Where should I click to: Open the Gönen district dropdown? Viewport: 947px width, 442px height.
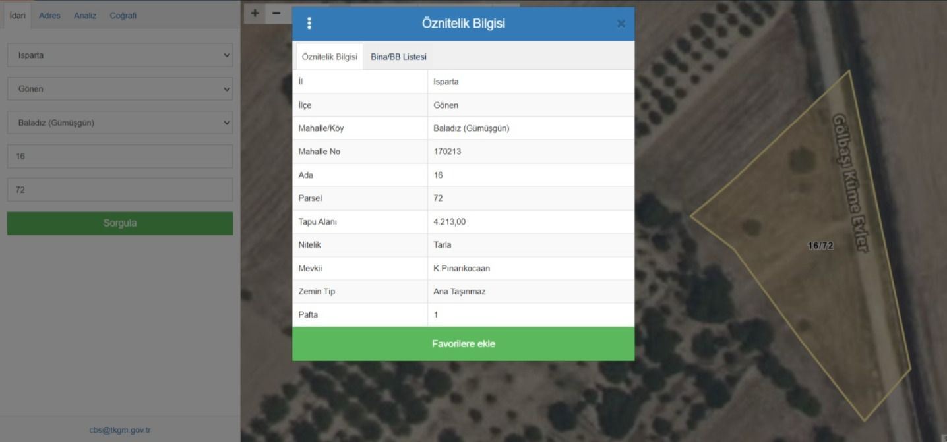[119, 88]
